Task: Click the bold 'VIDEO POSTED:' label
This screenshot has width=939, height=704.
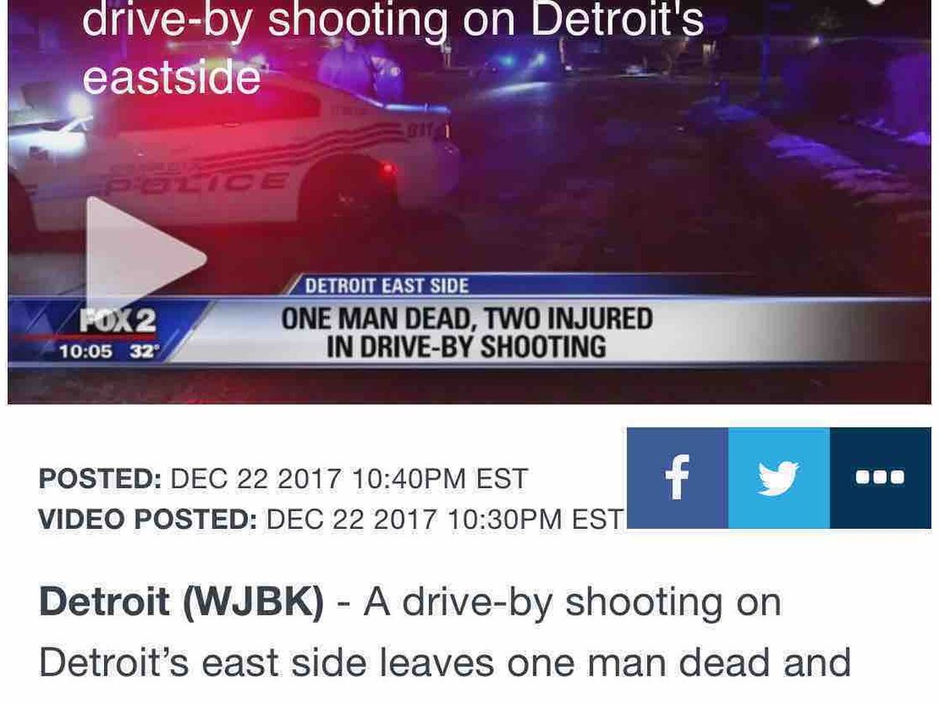Action: pyautogui.click(x=149, y=519)
